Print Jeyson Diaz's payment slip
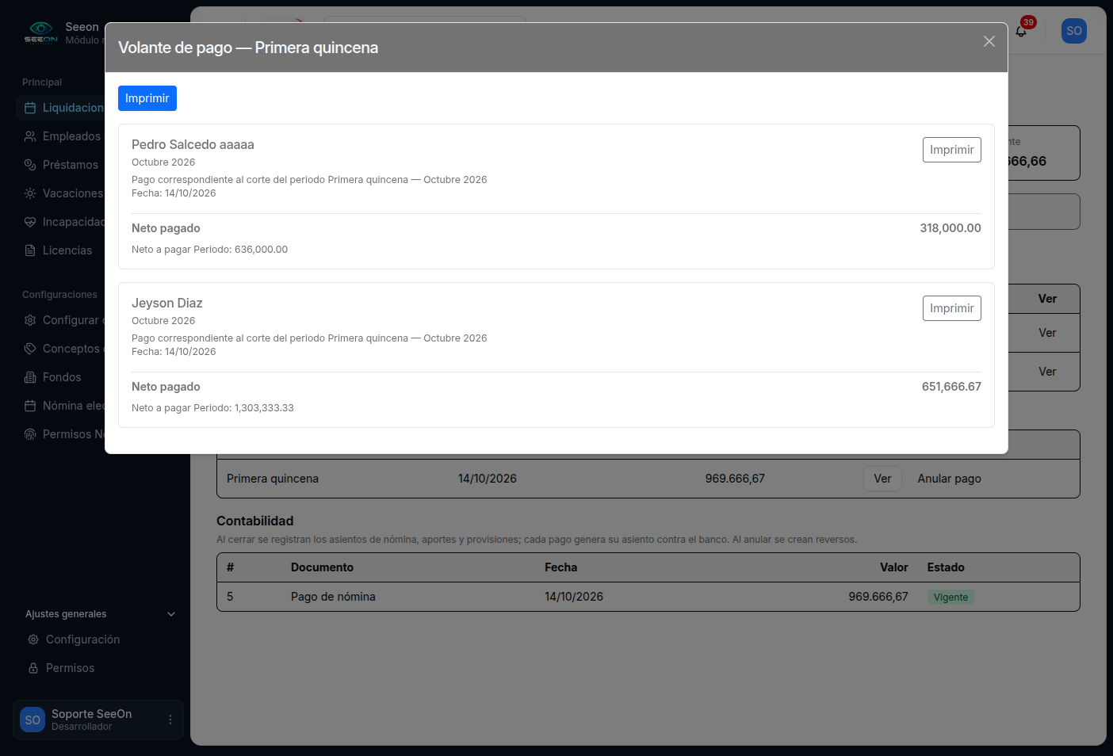The height and width of the screenshot is (756, 1113). coord(951,308)
